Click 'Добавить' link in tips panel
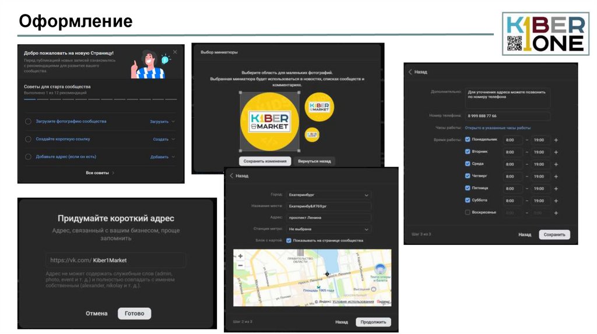 click(160, 157)
